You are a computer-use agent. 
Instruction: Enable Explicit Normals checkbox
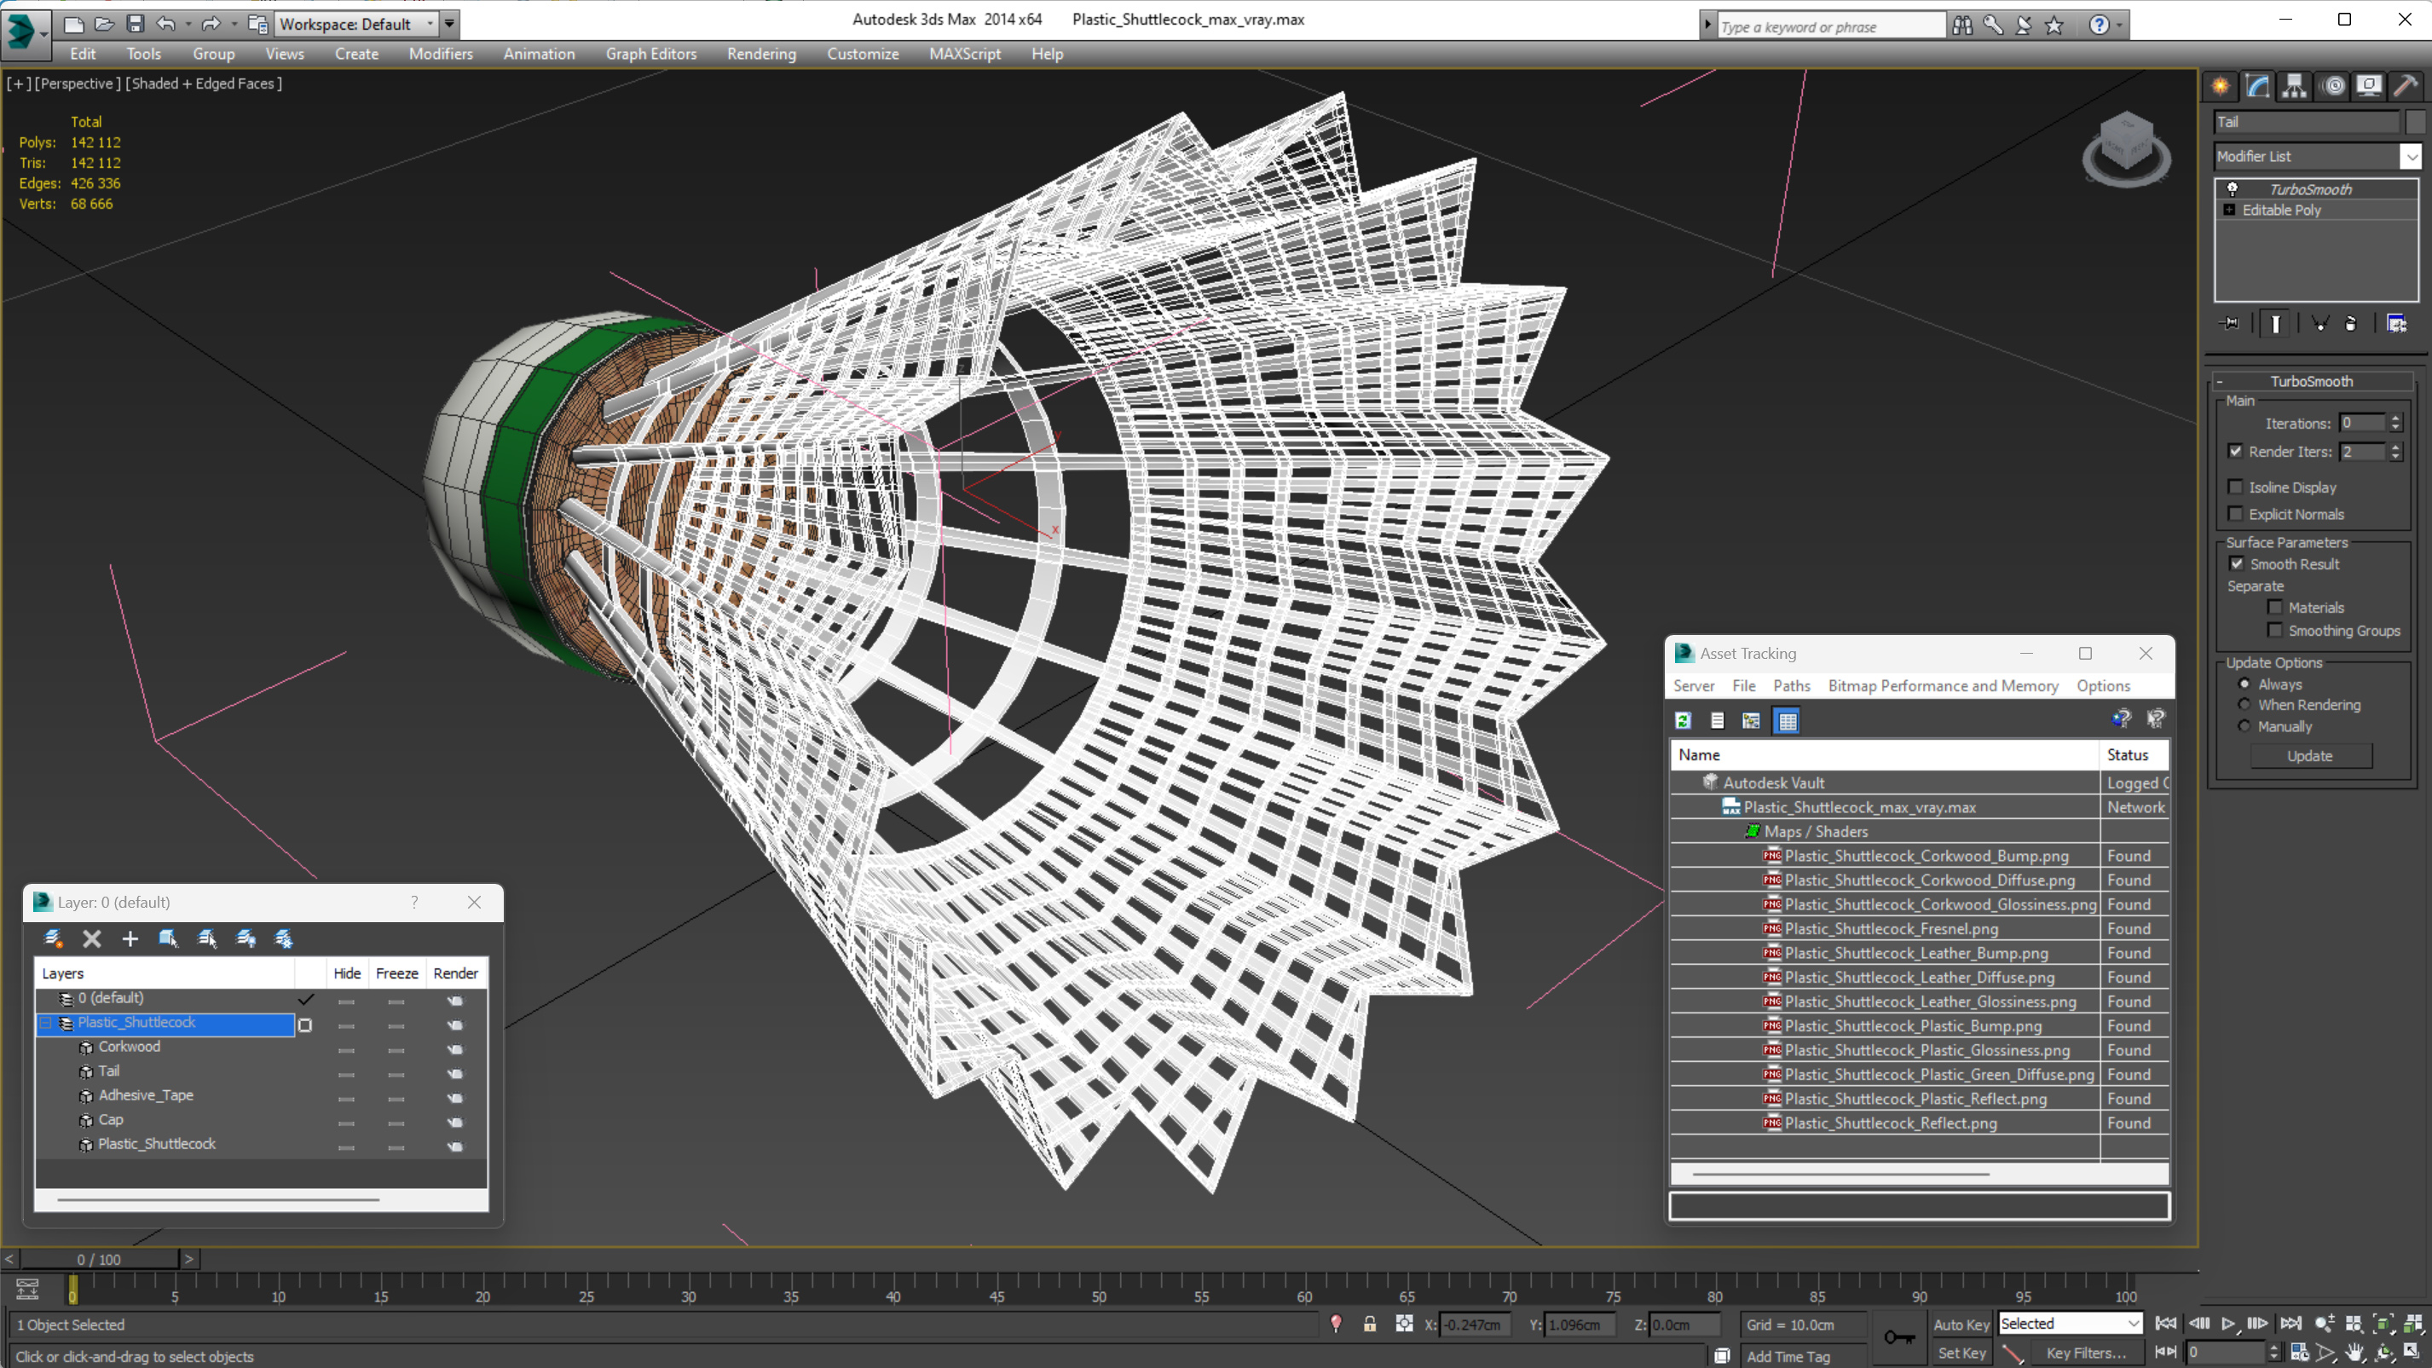click(x=2236, y=514)
